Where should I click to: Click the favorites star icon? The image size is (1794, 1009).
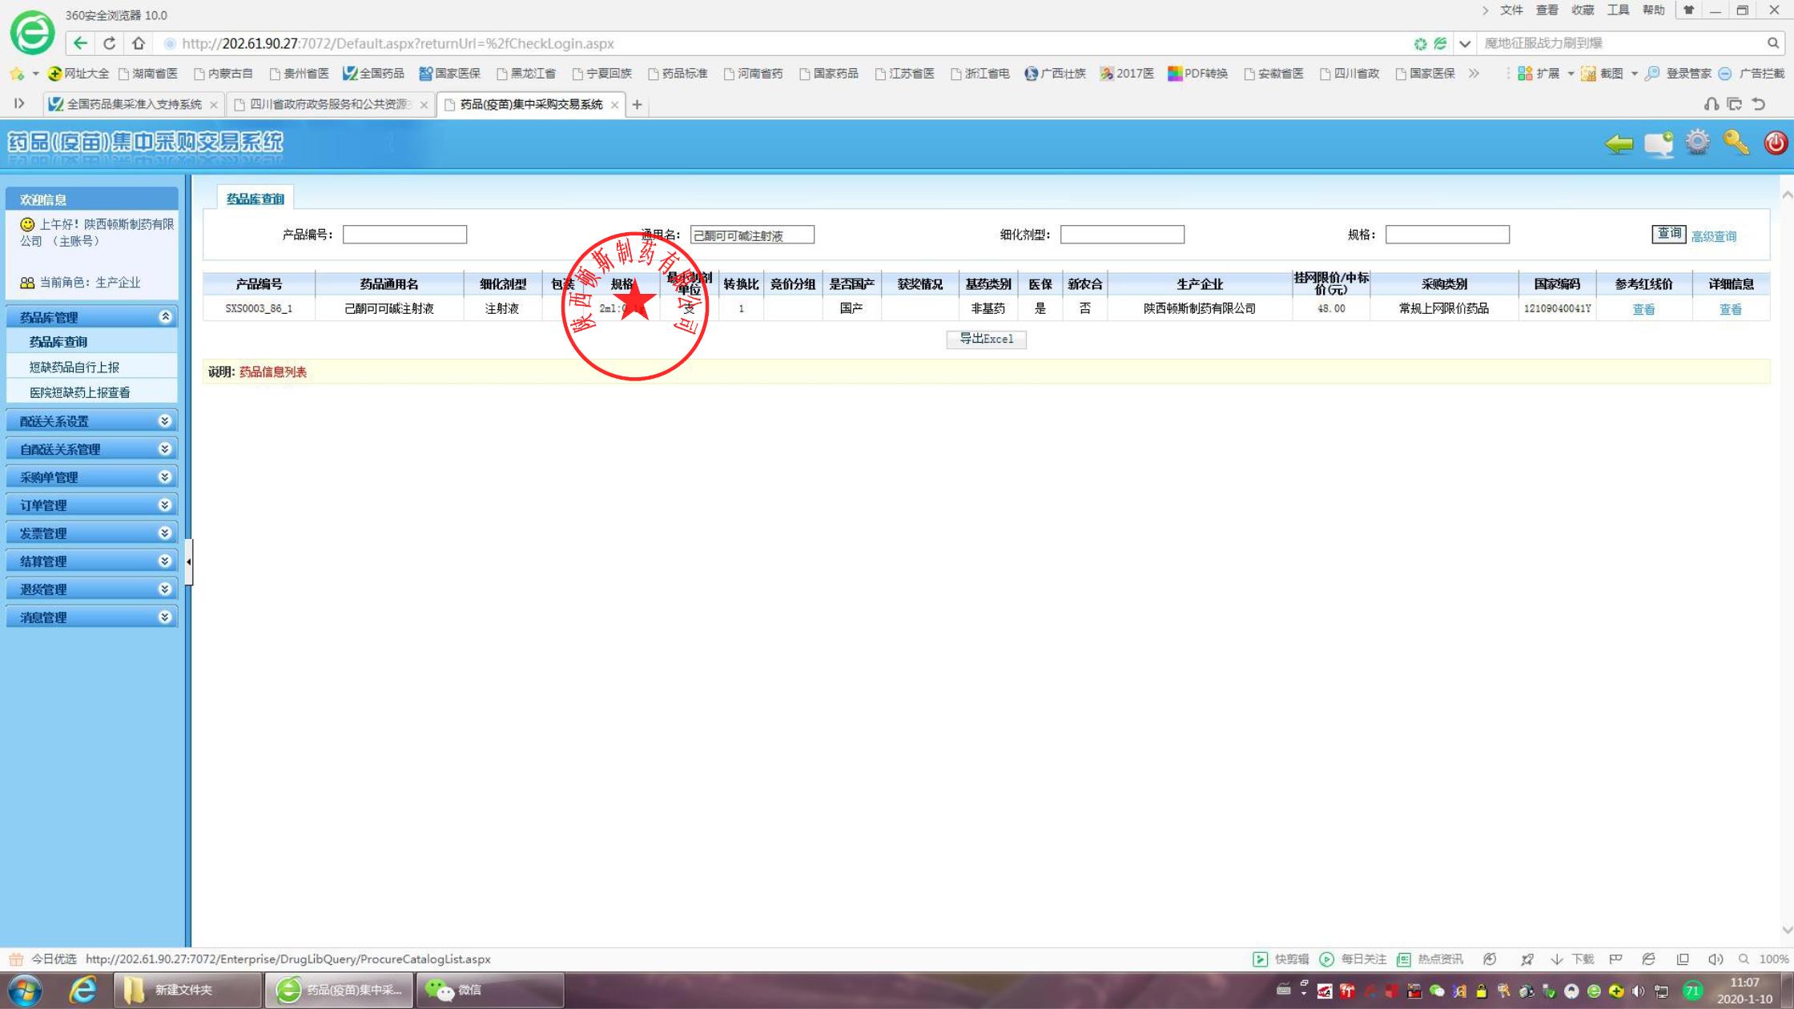[17, 74]
